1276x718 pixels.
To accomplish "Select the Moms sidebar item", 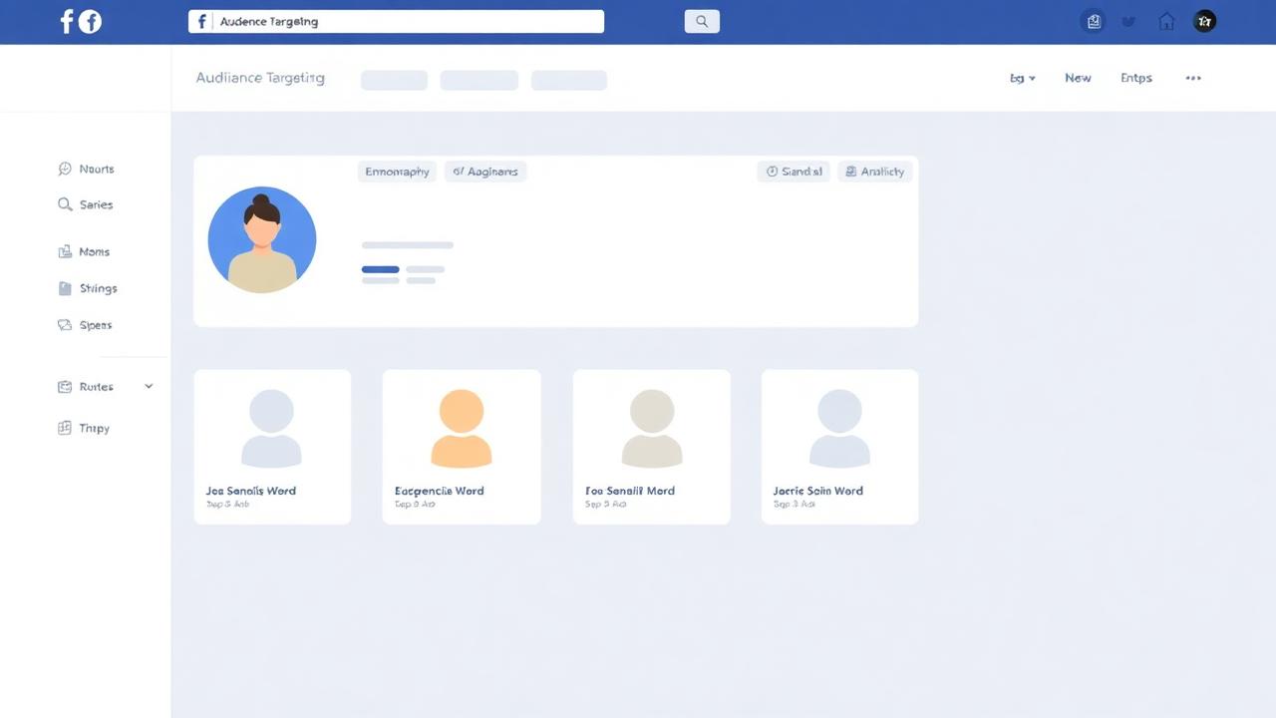I will (x=85, y=252).
